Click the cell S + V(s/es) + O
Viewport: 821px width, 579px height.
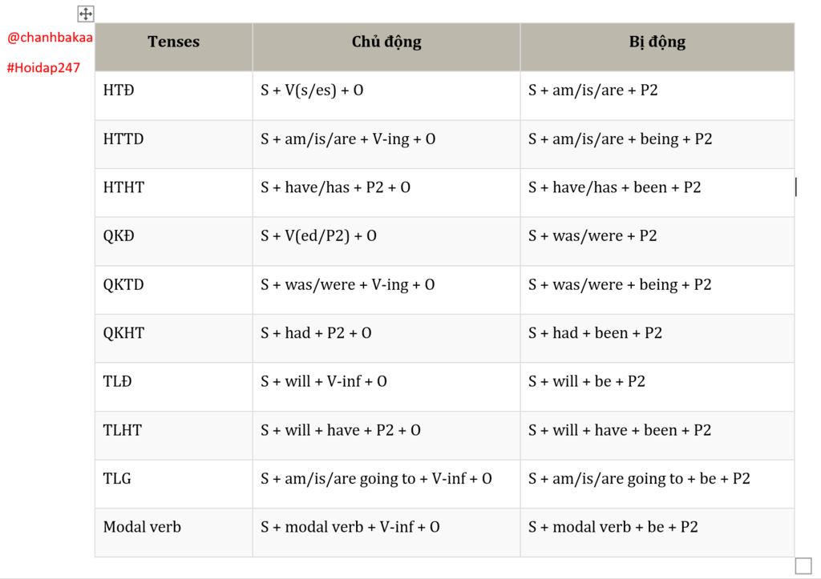tap(386, 96)
